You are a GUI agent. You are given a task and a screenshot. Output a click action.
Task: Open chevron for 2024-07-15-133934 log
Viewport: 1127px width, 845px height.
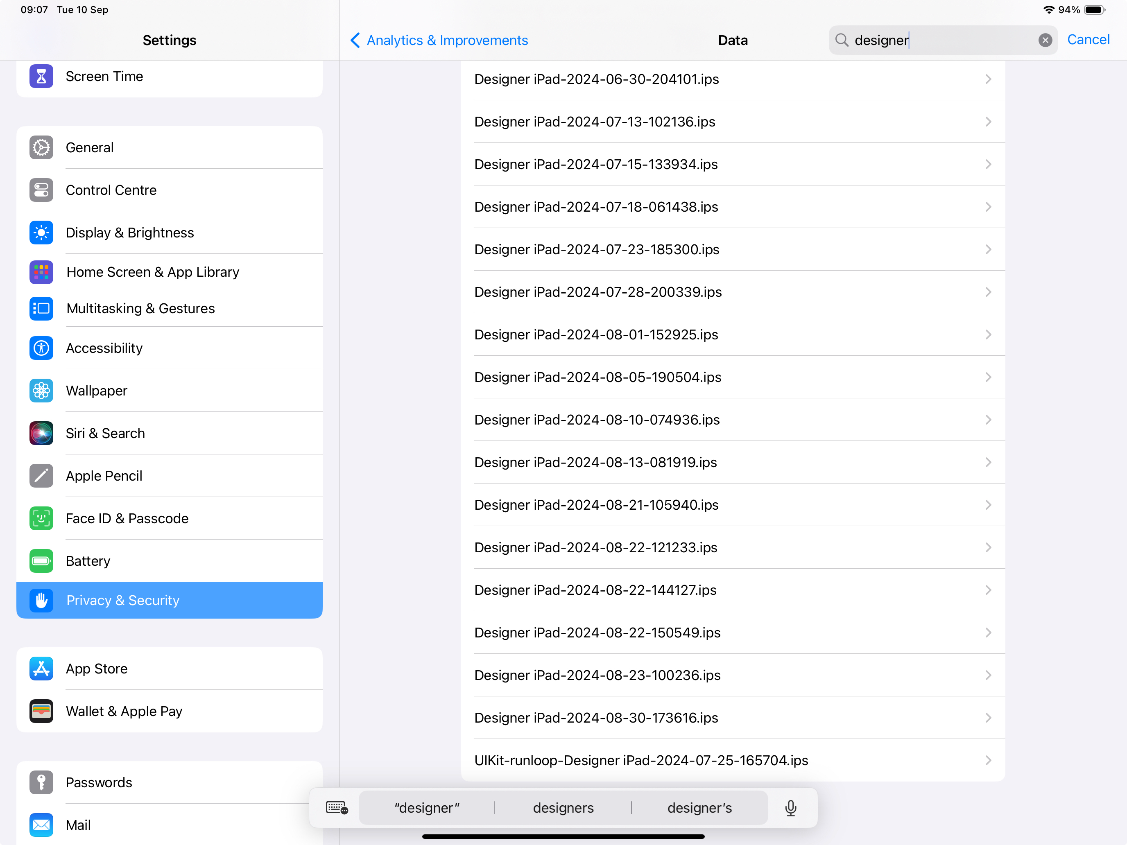coord(989,165)
